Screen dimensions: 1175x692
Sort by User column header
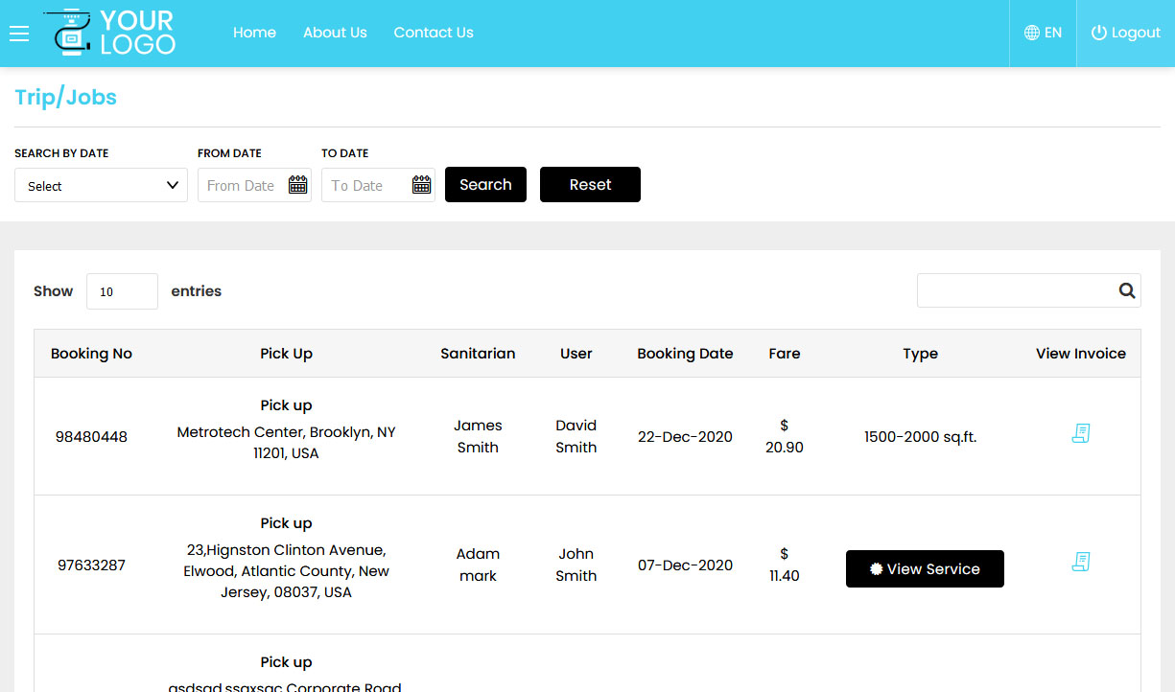pyautogui.click(x=576, y=354)
